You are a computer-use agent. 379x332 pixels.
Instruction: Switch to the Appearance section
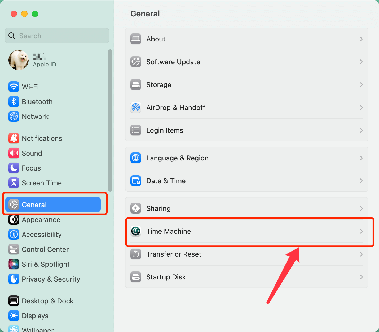click(x=41, y=220)
